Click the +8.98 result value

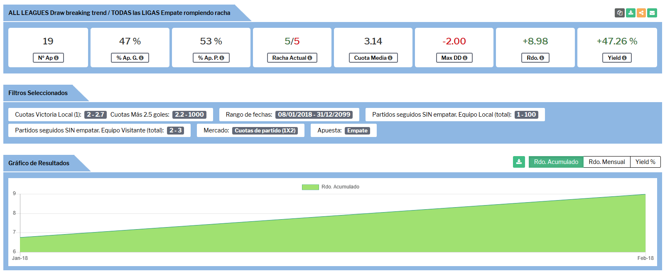pyautogui.click(x=535, y=41)
